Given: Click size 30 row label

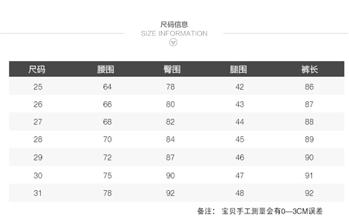Looking at the screenshot, I should [x=38, y=175].
